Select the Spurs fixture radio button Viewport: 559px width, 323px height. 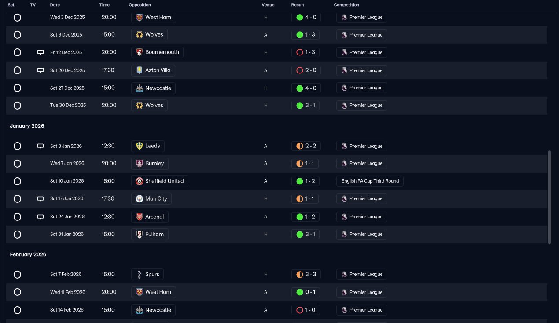click(x=17, y=275)
